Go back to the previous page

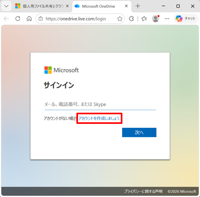pyautogui.click(x=6, y=19)
